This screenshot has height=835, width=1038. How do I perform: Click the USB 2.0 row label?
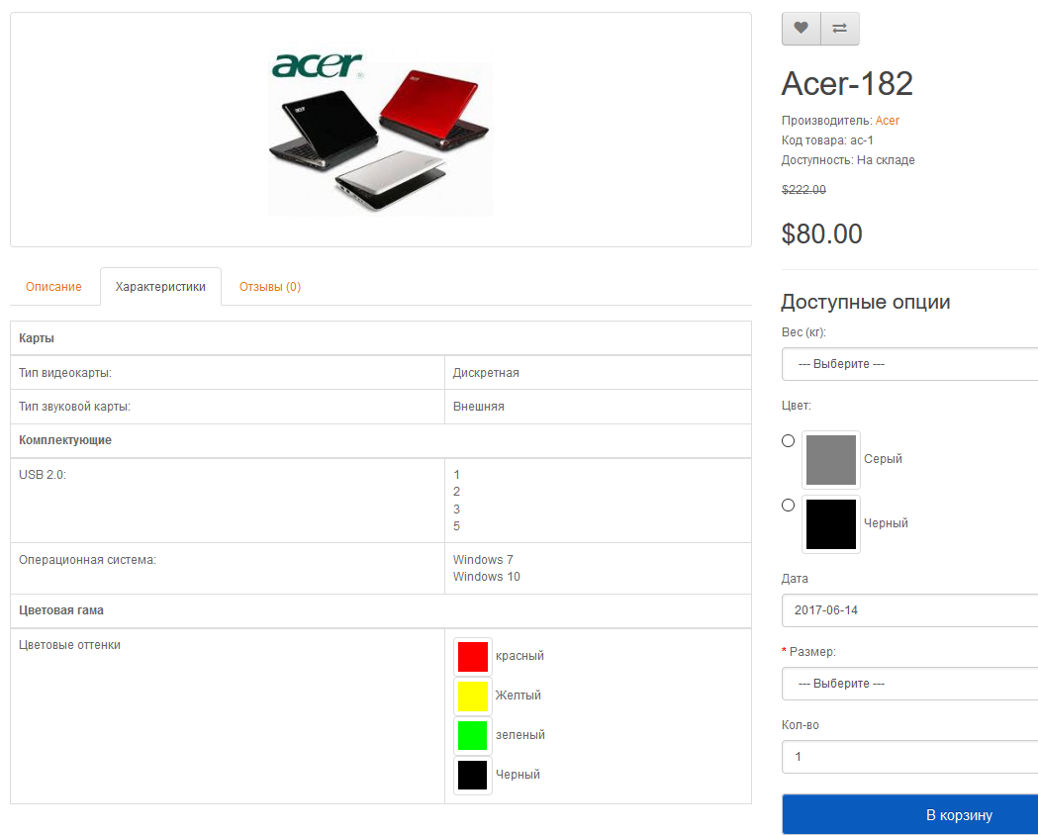tap(43, 475)
